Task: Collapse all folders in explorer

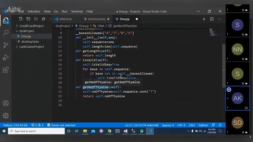Action: (x=43, y=19)
